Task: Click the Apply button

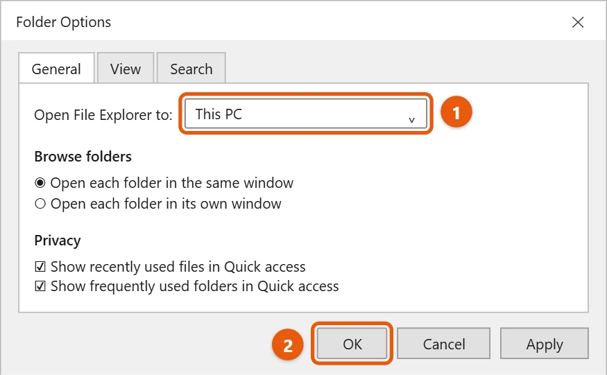Action: 545,344
